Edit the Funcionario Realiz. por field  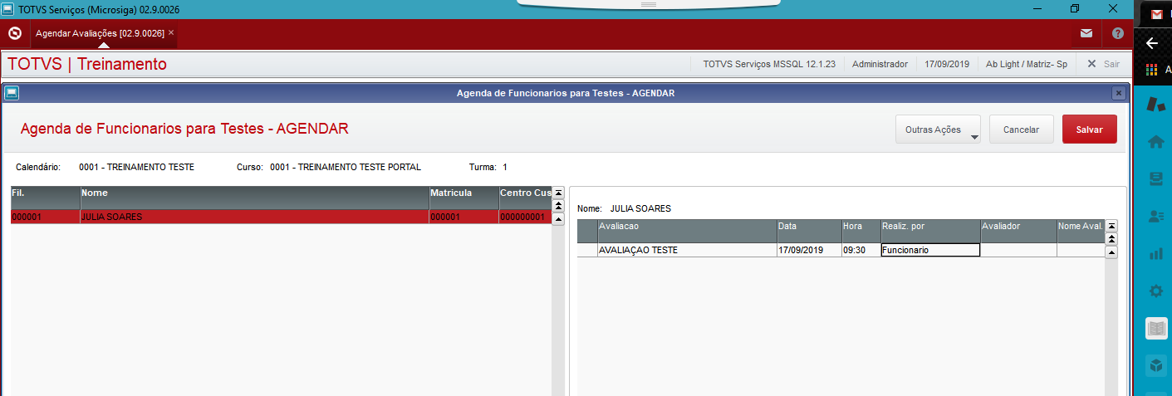point(930,250)
